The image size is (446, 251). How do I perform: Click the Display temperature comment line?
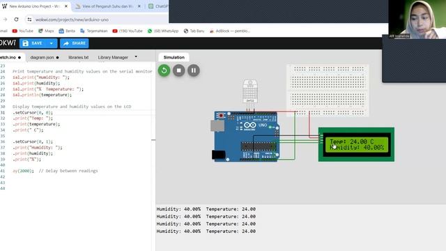(x=72, y=107)
